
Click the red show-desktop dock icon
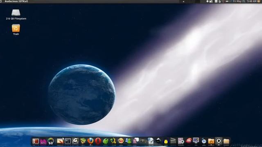pos(36,141)
